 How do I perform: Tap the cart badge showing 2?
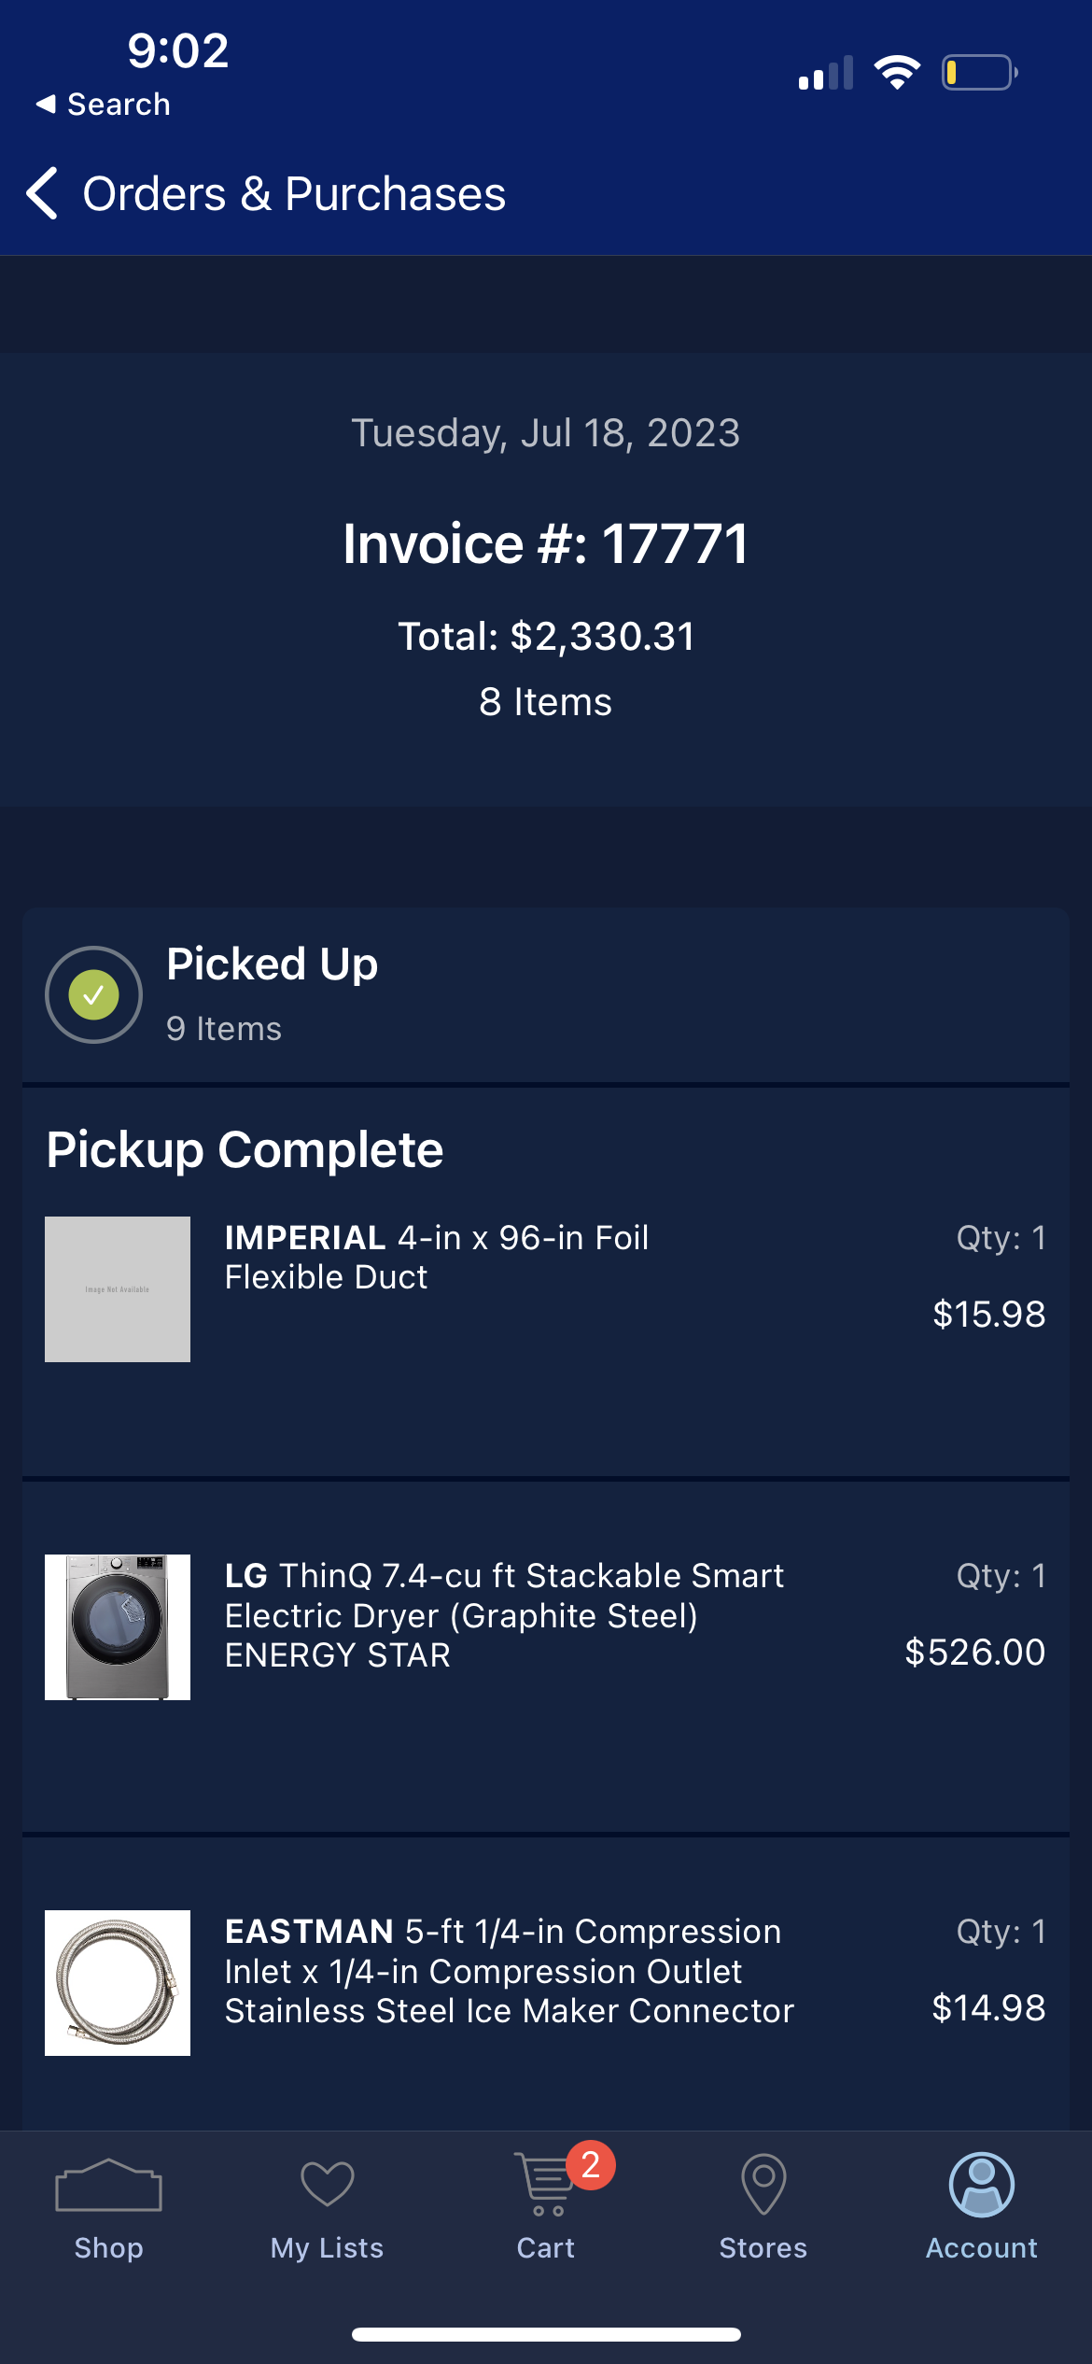[x=591, y=2164]
